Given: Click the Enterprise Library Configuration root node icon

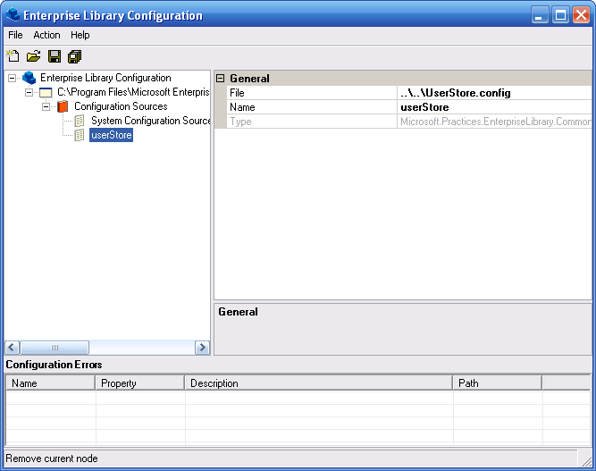Looking at the screenshot, I should 29,78.
